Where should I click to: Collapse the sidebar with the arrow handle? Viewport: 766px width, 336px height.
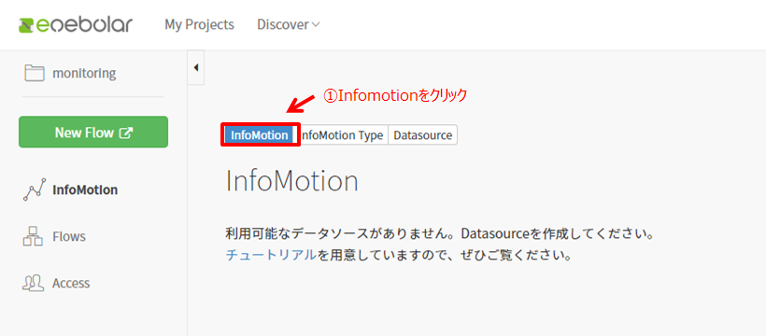pyautogui.click(x=196, y=68)
